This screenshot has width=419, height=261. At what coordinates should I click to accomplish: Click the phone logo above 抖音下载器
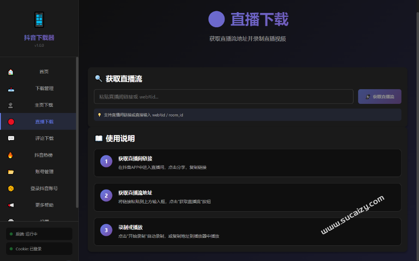point(38,19)
